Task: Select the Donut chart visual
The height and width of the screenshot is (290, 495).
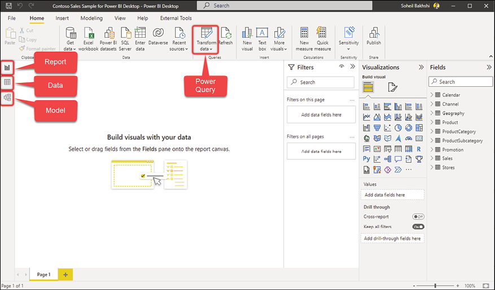Action: tap(409, 127)
